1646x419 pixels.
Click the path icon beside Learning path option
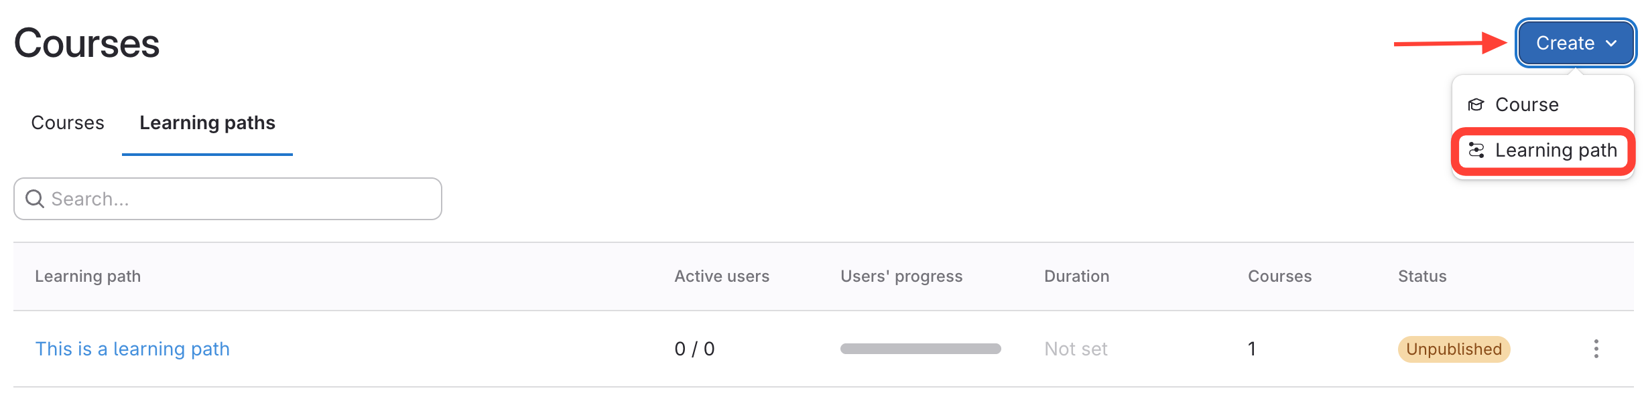(1476, 151)
